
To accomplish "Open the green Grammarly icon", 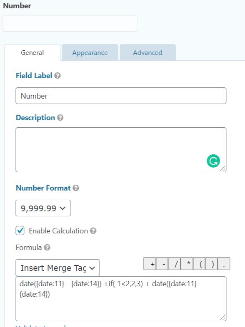I will (x=213, y=161).
